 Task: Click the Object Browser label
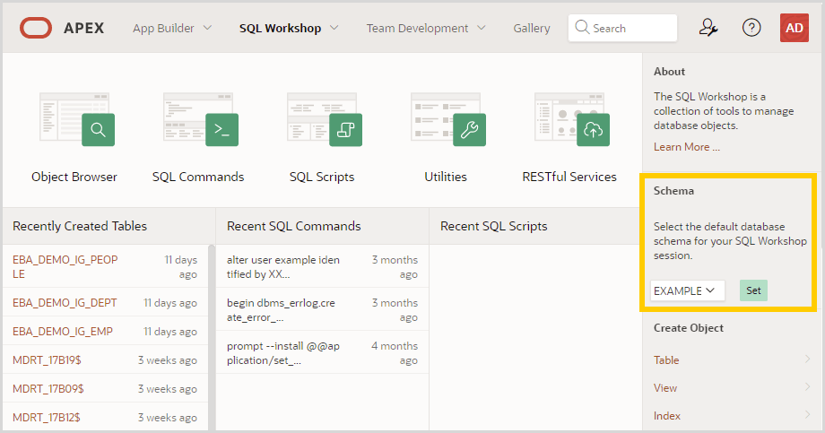(x=74, y=177)
